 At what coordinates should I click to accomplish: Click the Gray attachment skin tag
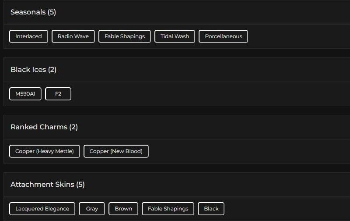pos(92,209)
